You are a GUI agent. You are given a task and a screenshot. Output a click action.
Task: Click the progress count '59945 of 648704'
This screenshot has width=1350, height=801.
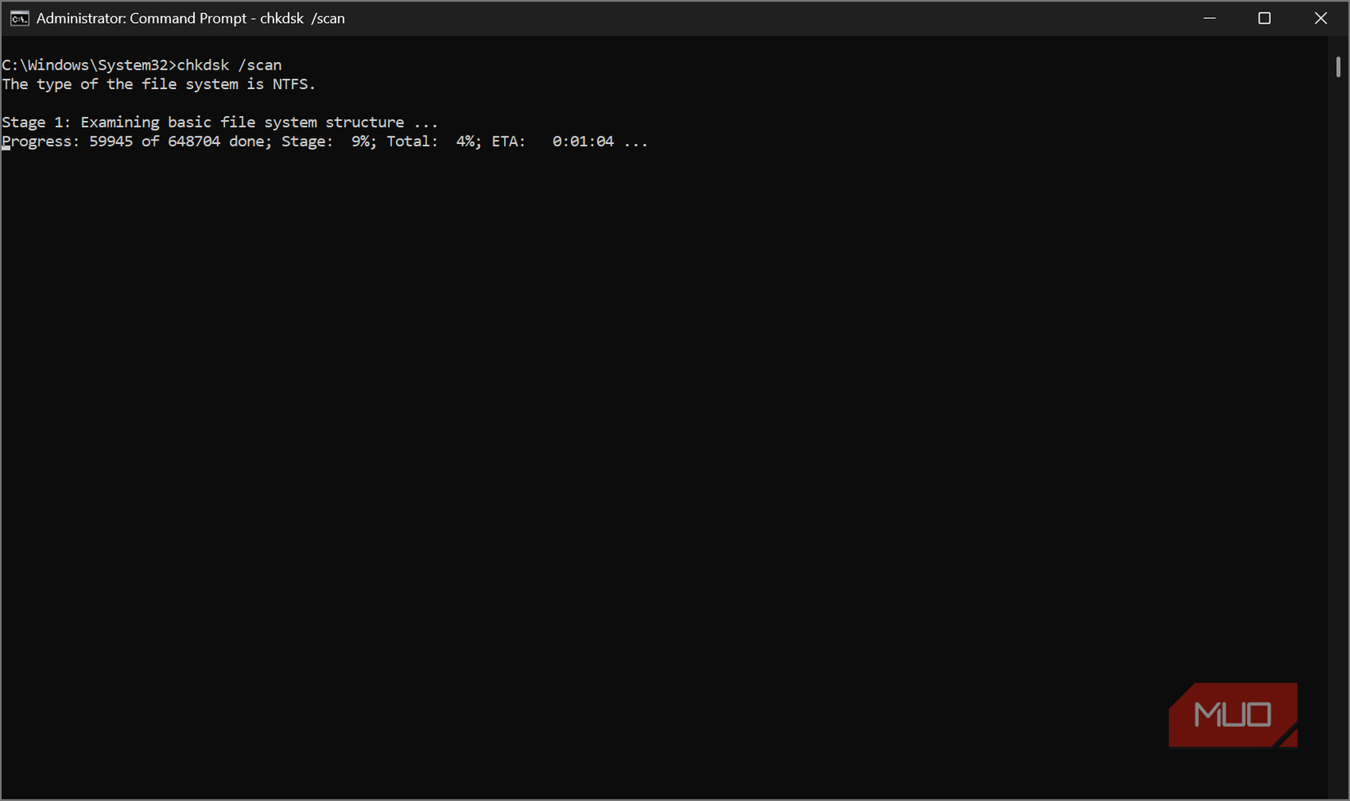tap(155, 141)
